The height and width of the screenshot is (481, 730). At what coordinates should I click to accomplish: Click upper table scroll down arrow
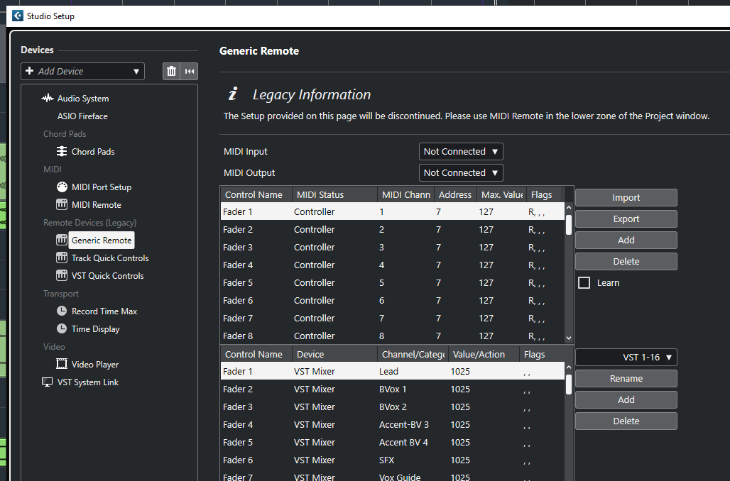click(x=569, y=338)
